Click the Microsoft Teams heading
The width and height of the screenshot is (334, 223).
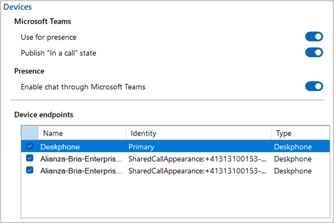(43, 21)
